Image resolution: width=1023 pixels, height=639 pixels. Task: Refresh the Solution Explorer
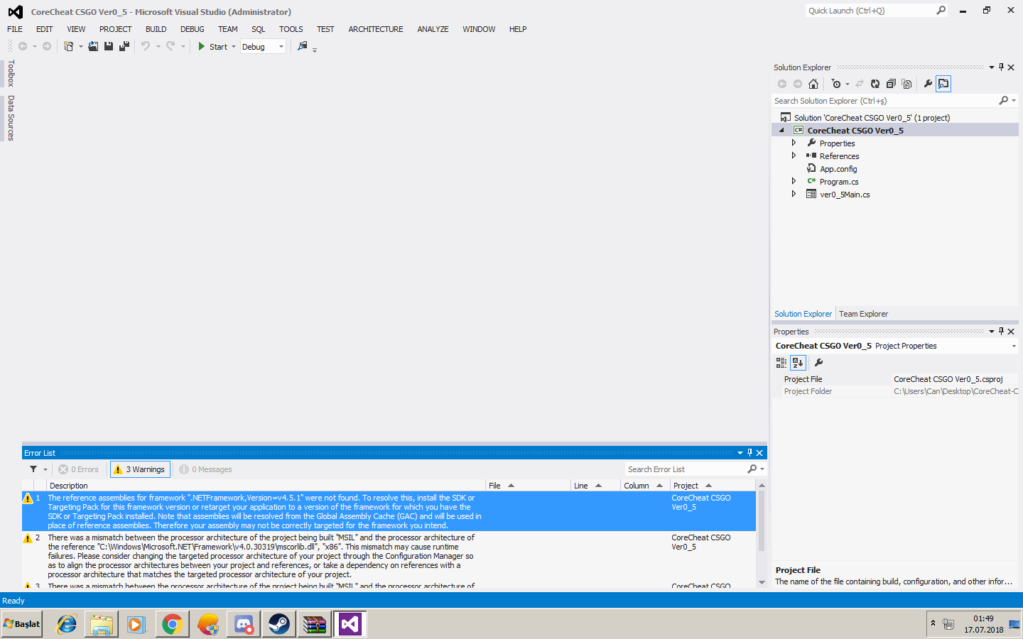pos(875,84)
